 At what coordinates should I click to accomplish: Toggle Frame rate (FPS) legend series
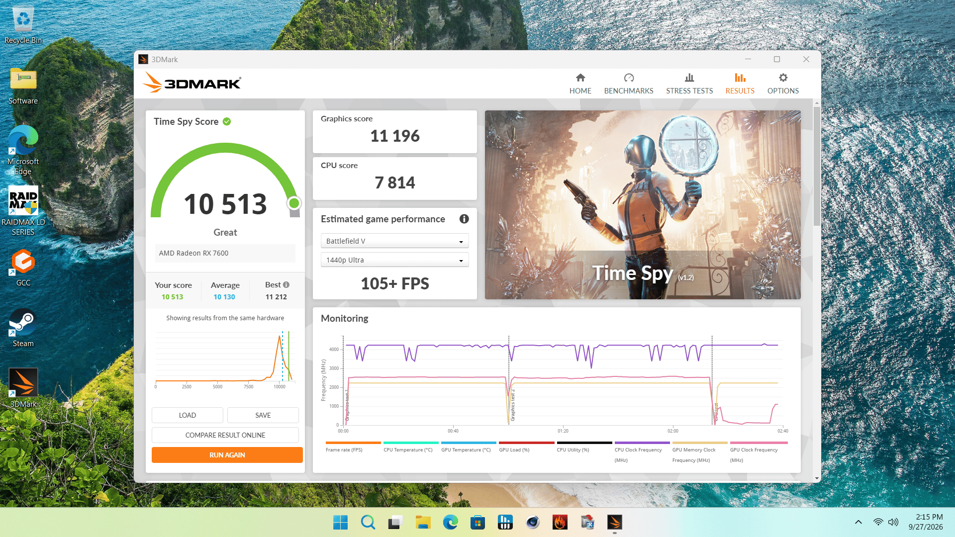(x=353, y=447)
